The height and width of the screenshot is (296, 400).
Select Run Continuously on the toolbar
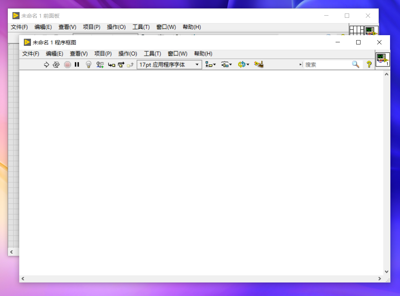point(56,65)
